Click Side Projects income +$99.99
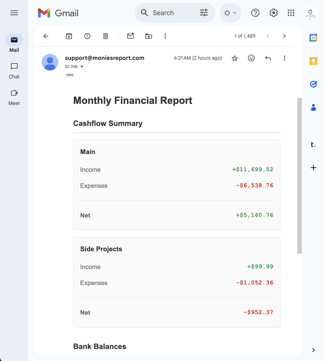The height and width of the screenshot is (361, 324). click(260, 267)
